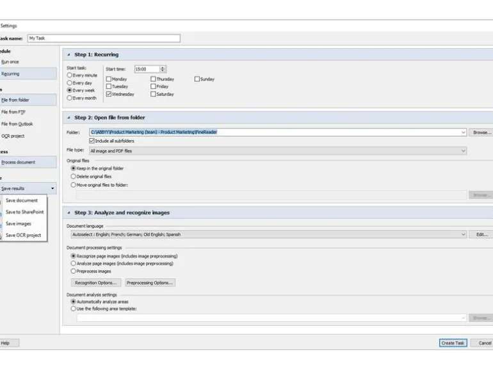Select File from FTP option
493x370 pixels.
tap(28, 112)
